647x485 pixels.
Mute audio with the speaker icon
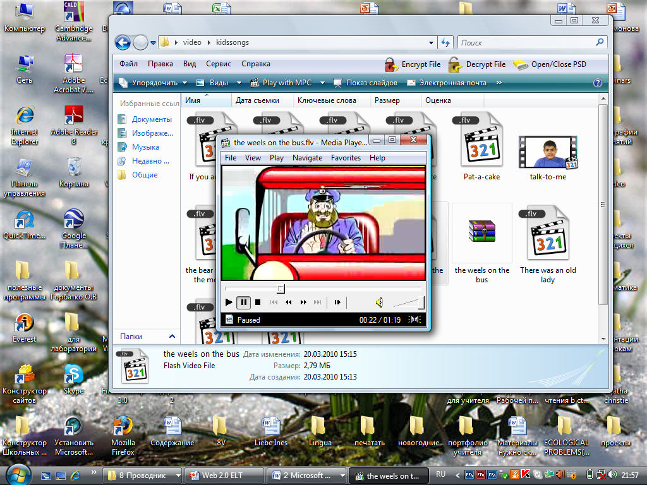[379, 302]
